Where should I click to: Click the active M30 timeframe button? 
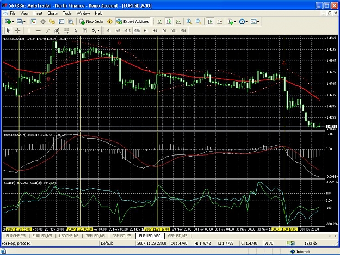137,30
